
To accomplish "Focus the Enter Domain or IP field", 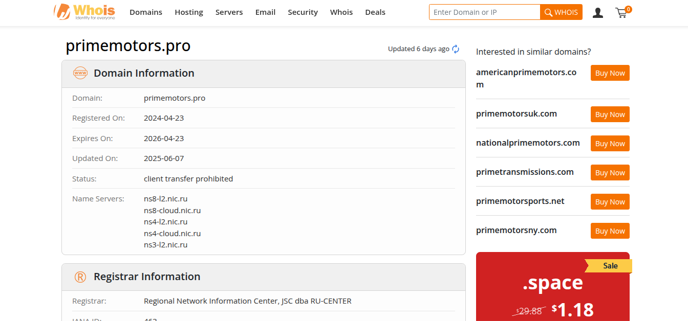I will 484,12.
